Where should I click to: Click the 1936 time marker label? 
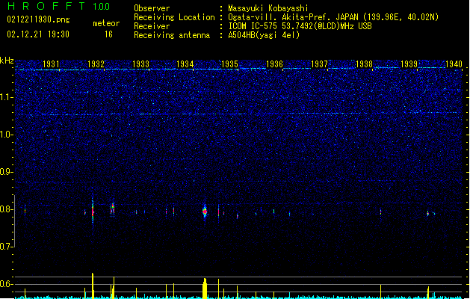[x=274, y=64]
